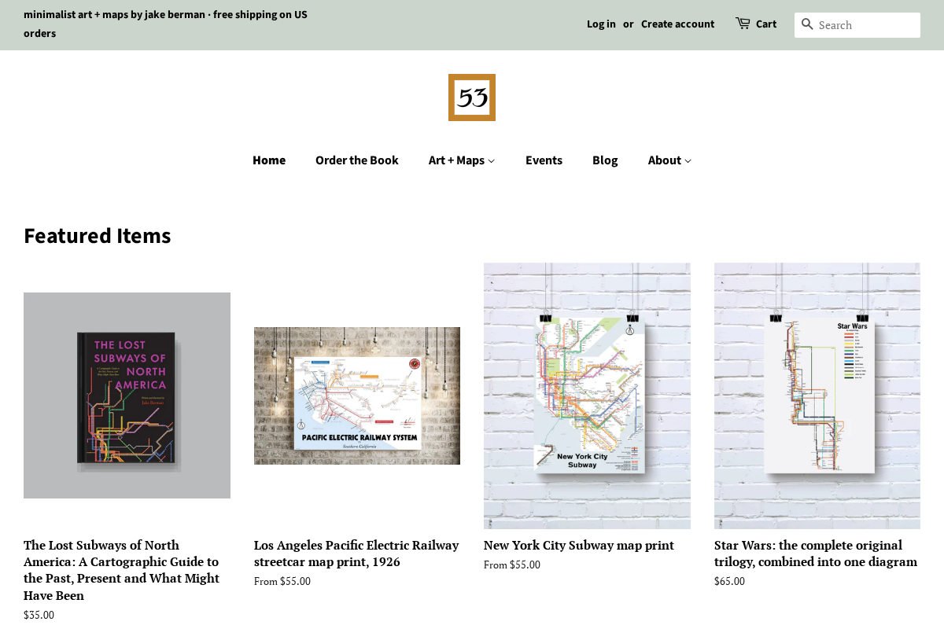Click the 53 logo to go home
The height and width of the screenshot is (629, 944).
pyautogui.click(x=472, y=97)
